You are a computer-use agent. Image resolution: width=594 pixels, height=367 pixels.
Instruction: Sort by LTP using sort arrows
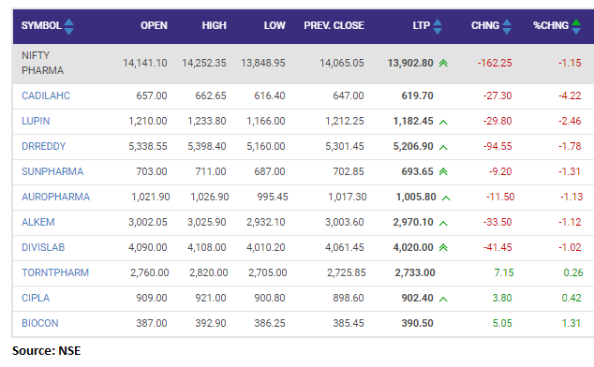click(x=438, y=26)
